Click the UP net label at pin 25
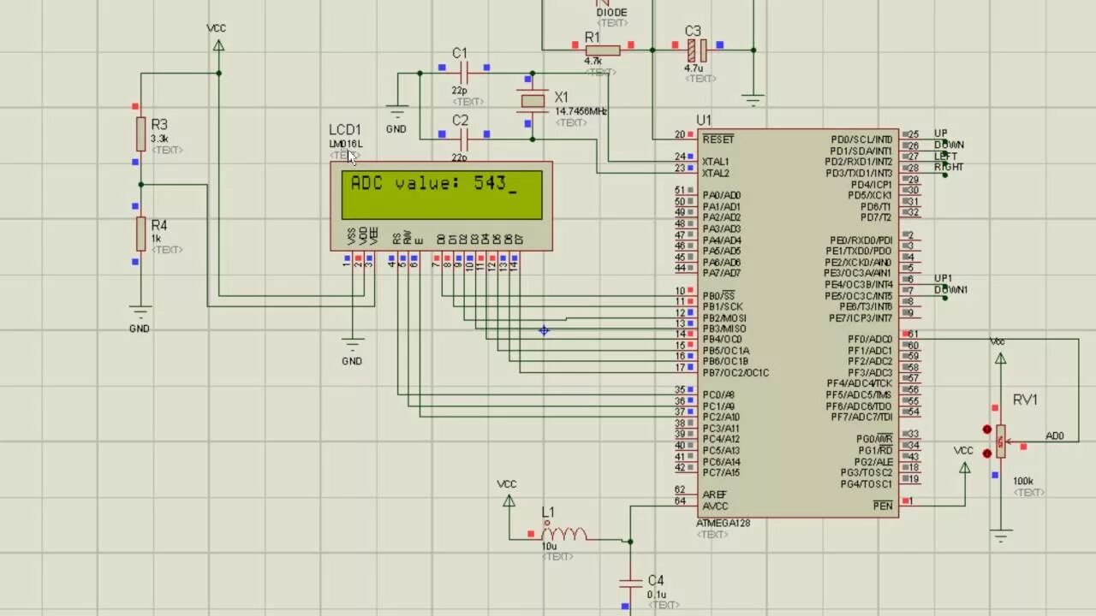Image resolution: width=1096 pixels, height=616 pixels. (941, 134)
